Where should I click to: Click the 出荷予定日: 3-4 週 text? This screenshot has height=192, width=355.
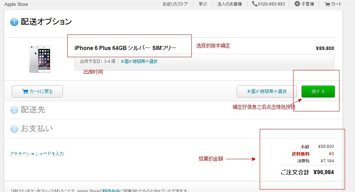[x=98, y=61]
